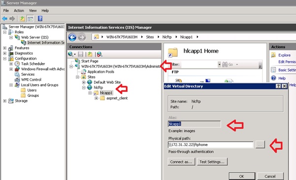Image resolution: width=296 pixels, height=180 pixels.
Task: Select Start Page in Connections
Action: [x=90, y=61]
